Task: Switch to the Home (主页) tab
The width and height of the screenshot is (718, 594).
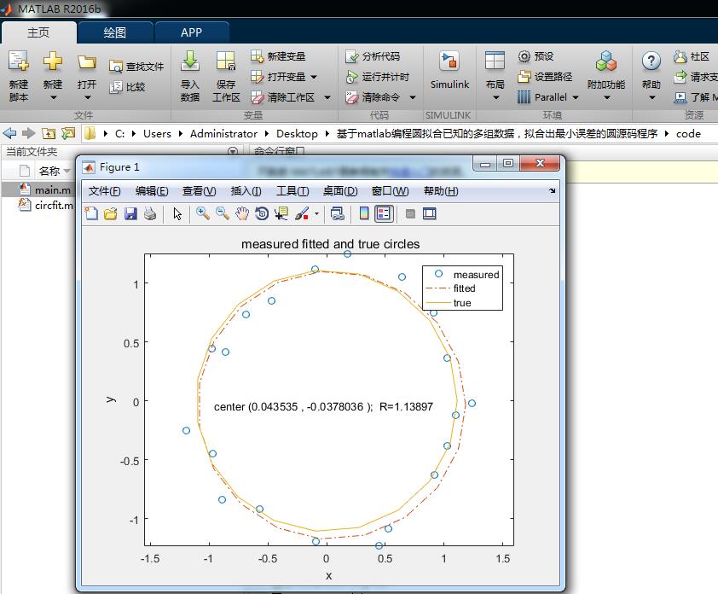Action: (38, 32)
